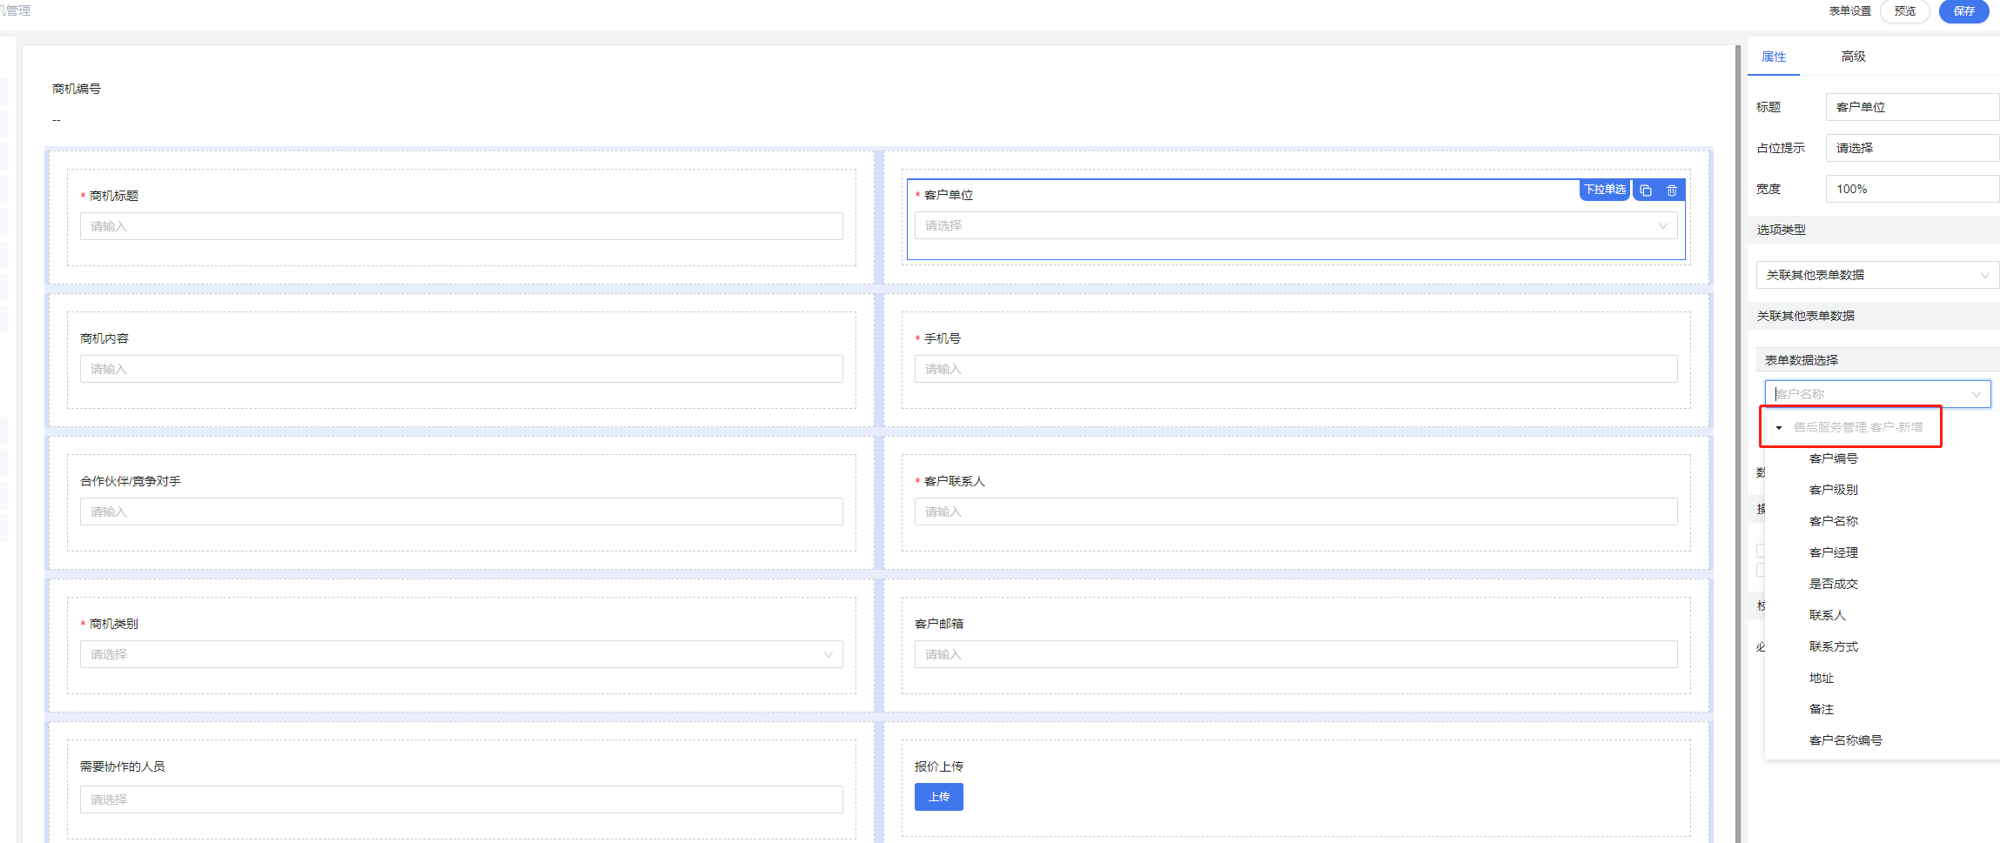2000x843 pixels.
Task: Open the 表单数据选择 dropdown arrow
Action: click(x=1976, y=394)
